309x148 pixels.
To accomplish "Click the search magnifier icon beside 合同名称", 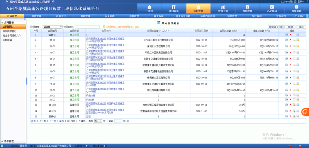I will tap(104, 27).
